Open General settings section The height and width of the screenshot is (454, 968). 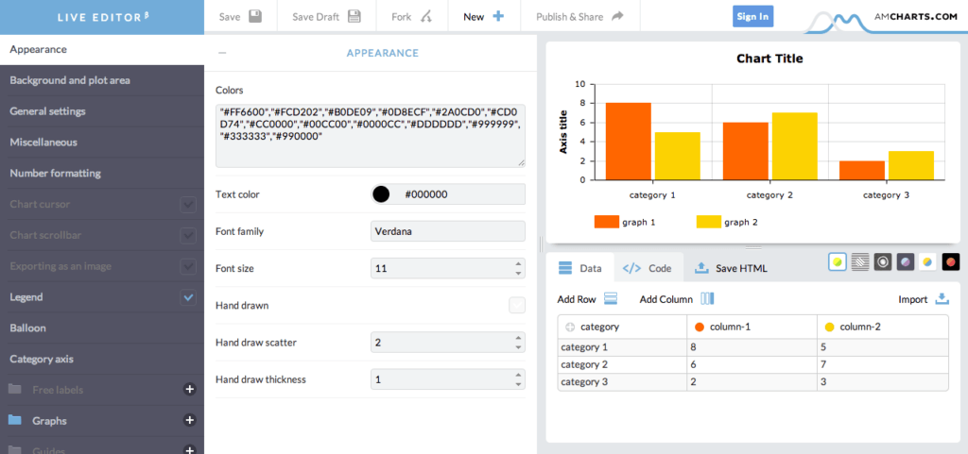point(102,110)
